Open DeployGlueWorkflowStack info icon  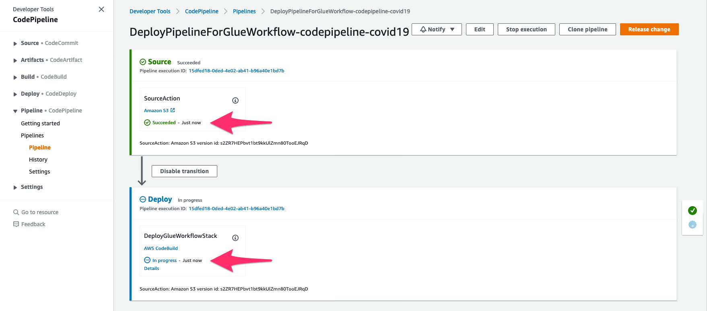tap(235, 238)
